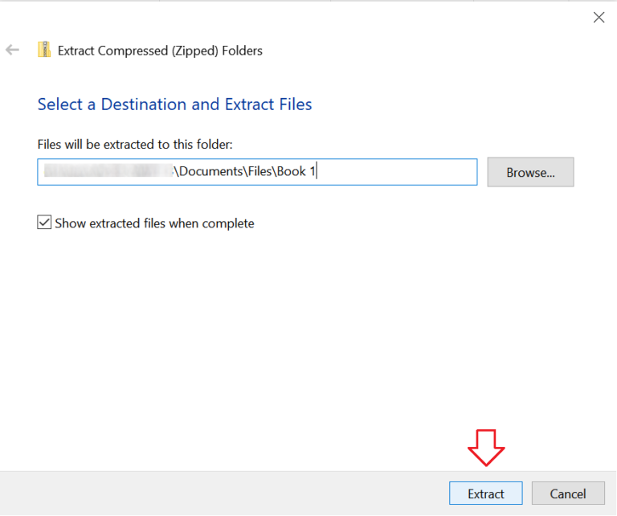617x516 pixels.
Task: Place cursor on 'Documents' in the path
Action: [207, 172]
